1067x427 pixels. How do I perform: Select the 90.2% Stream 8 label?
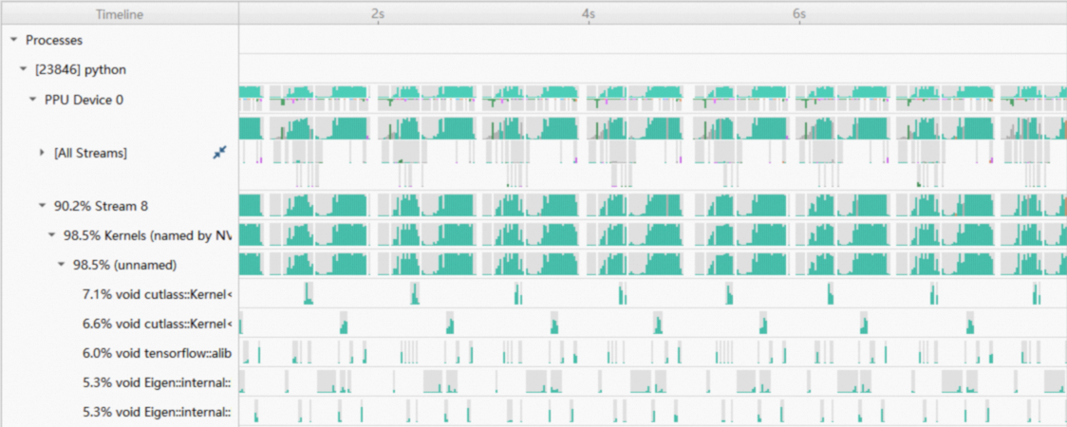[x=101, y=205]
